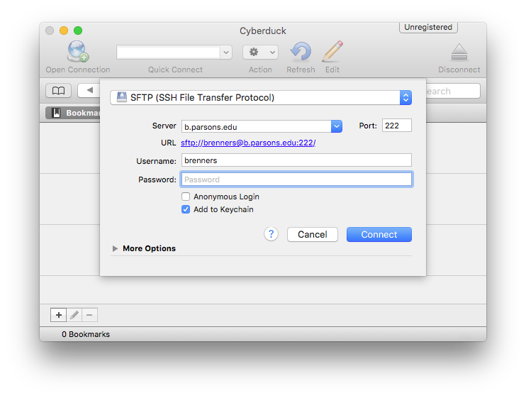Screen dimensions: 526x398
Task: Click the Connect button
Action: pyautogui.click(x=379, y=235)
